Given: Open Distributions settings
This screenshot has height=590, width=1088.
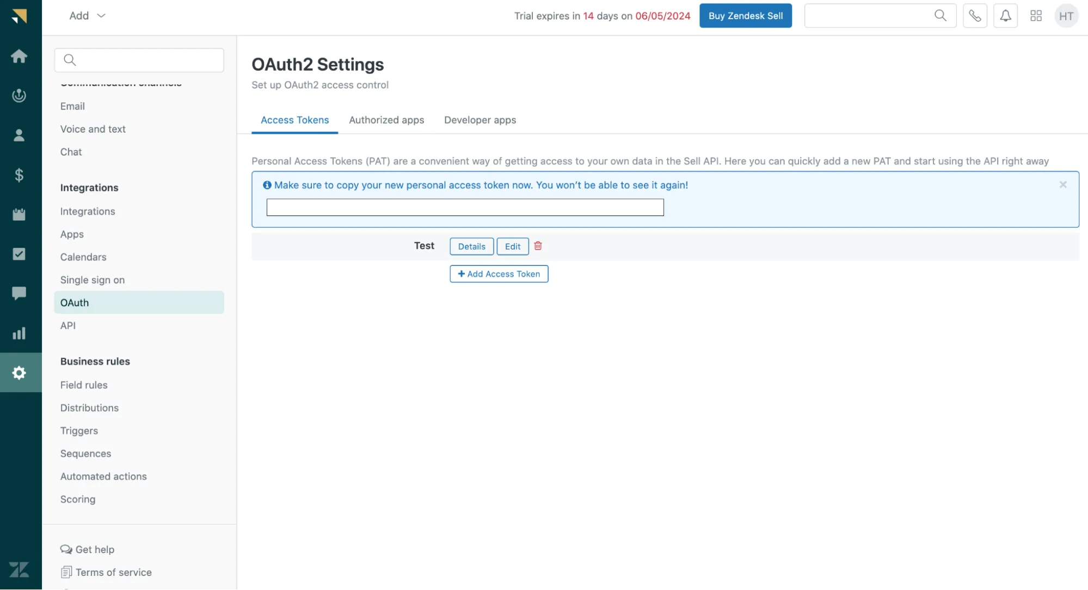Looking at the screenshot, I should 89,408.
